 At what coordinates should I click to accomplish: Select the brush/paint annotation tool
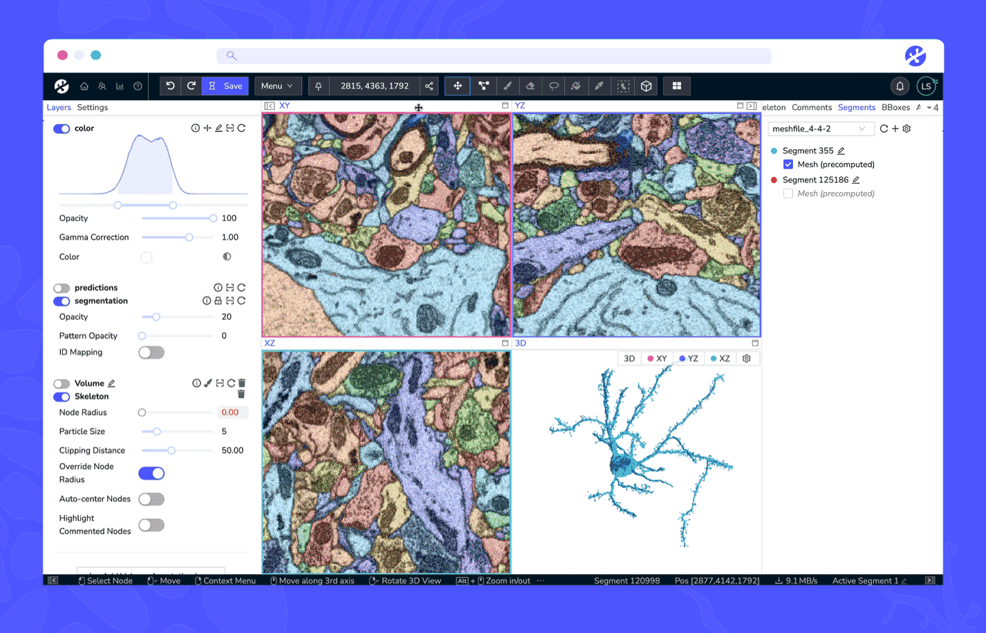coord(508,86)
